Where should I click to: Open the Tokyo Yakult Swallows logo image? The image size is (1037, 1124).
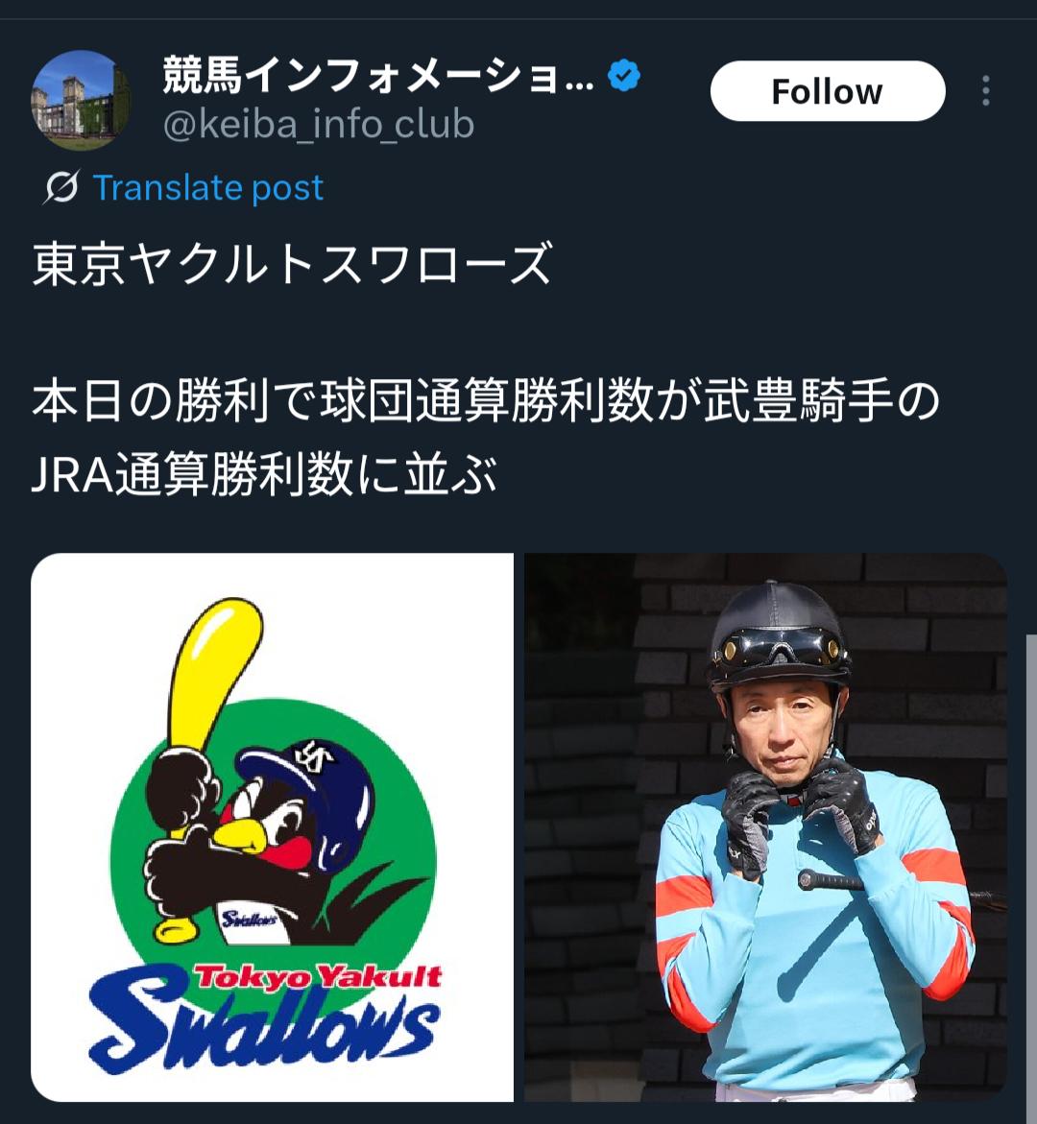pos(272,827)
